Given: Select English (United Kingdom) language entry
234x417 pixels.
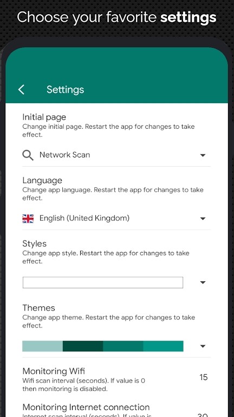Looking at the screenshot, I should pos(84,218).
